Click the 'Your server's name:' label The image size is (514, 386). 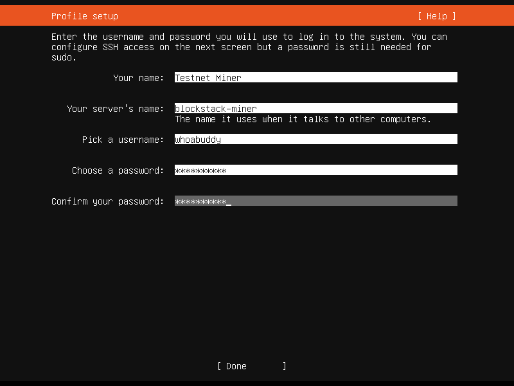point(115,109)
